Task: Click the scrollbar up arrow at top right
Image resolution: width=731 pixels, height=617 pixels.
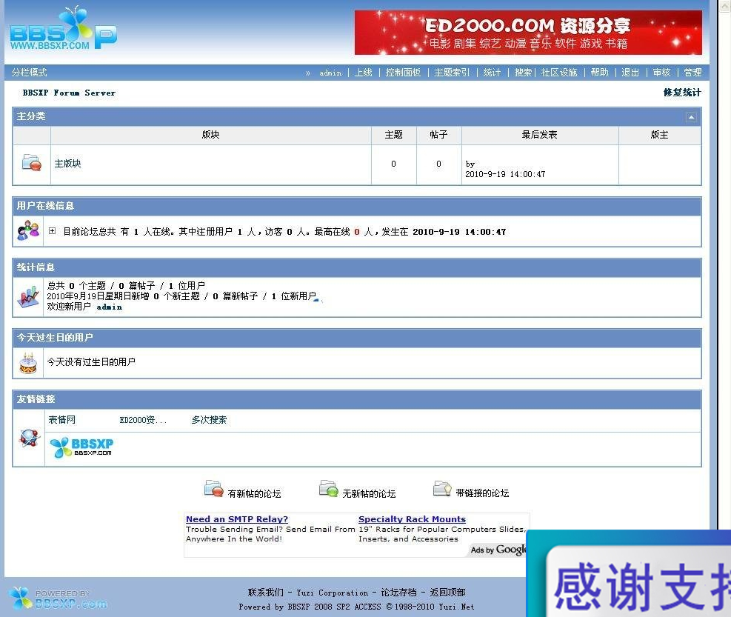Action: tap(725, 6)
